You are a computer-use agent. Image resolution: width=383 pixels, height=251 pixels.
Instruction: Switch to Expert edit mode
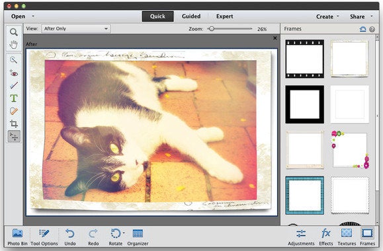(x=224, y=17)
